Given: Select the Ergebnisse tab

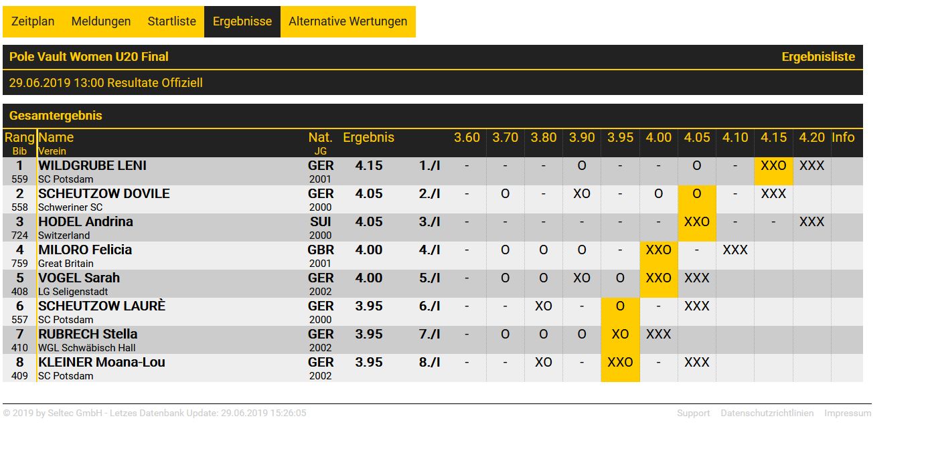Looking at the screenshot, I should (x=242, y=21).
